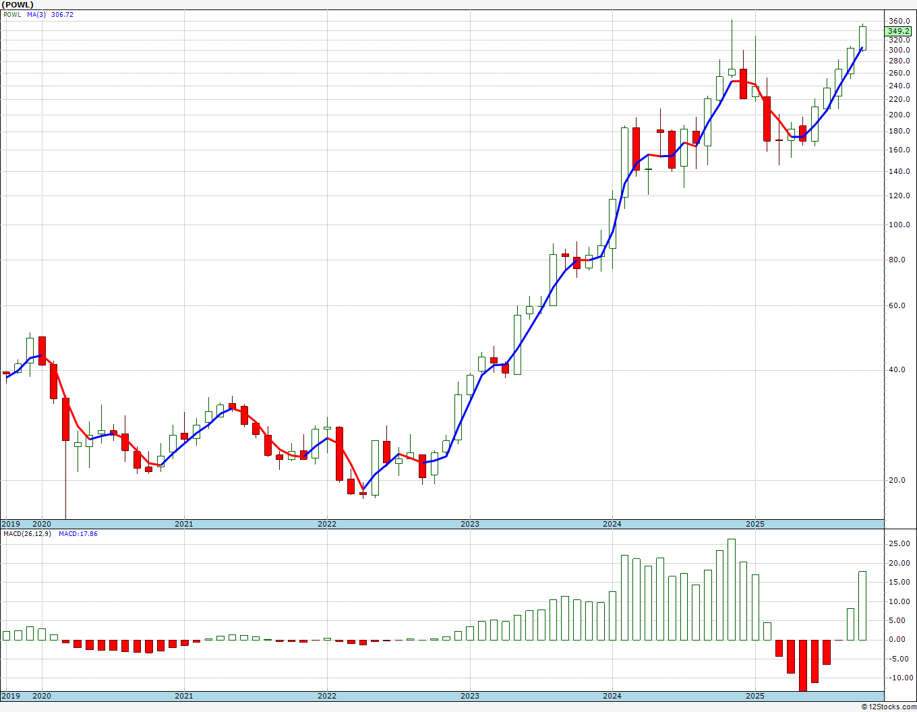Screen dimensions: 917x712
Task: Select 2020 on the MACD panel time axis
Action: (x=42, y=696)
